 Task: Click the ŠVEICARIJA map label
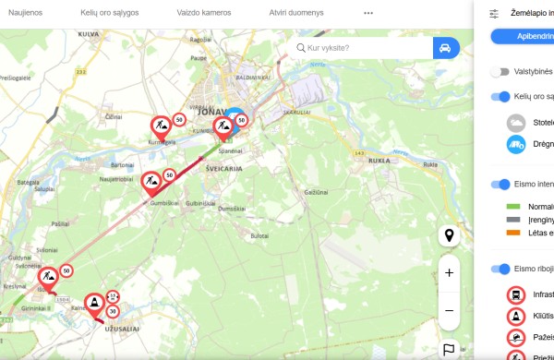pos(224,169)
